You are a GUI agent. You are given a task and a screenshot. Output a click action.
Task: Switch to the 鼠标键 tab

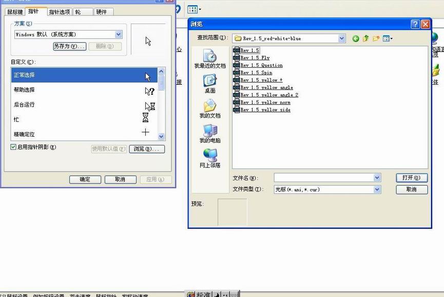(x=15, y=12)
